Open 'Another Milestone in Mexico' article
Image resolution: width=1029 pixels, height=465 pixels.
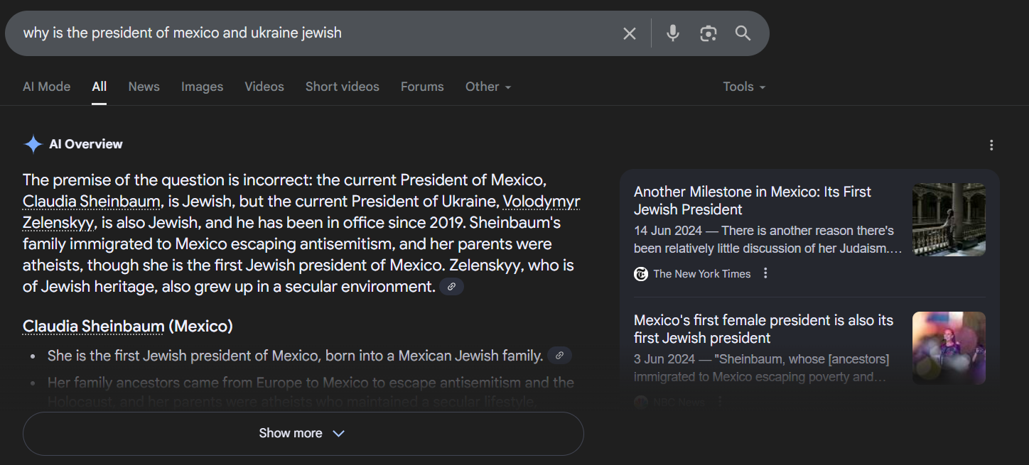753,201
